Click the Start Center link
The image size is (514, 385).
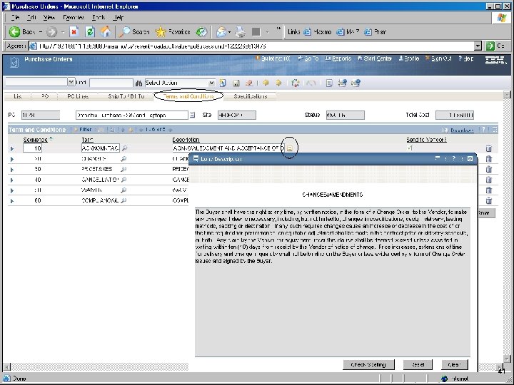coord(375,58)
